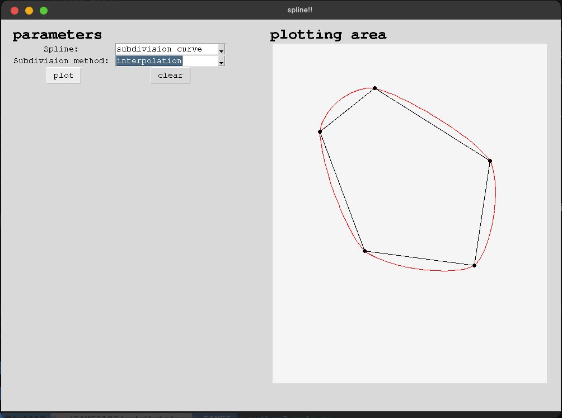Click the 'Subdivision method:' label

(x=61, y=61)
